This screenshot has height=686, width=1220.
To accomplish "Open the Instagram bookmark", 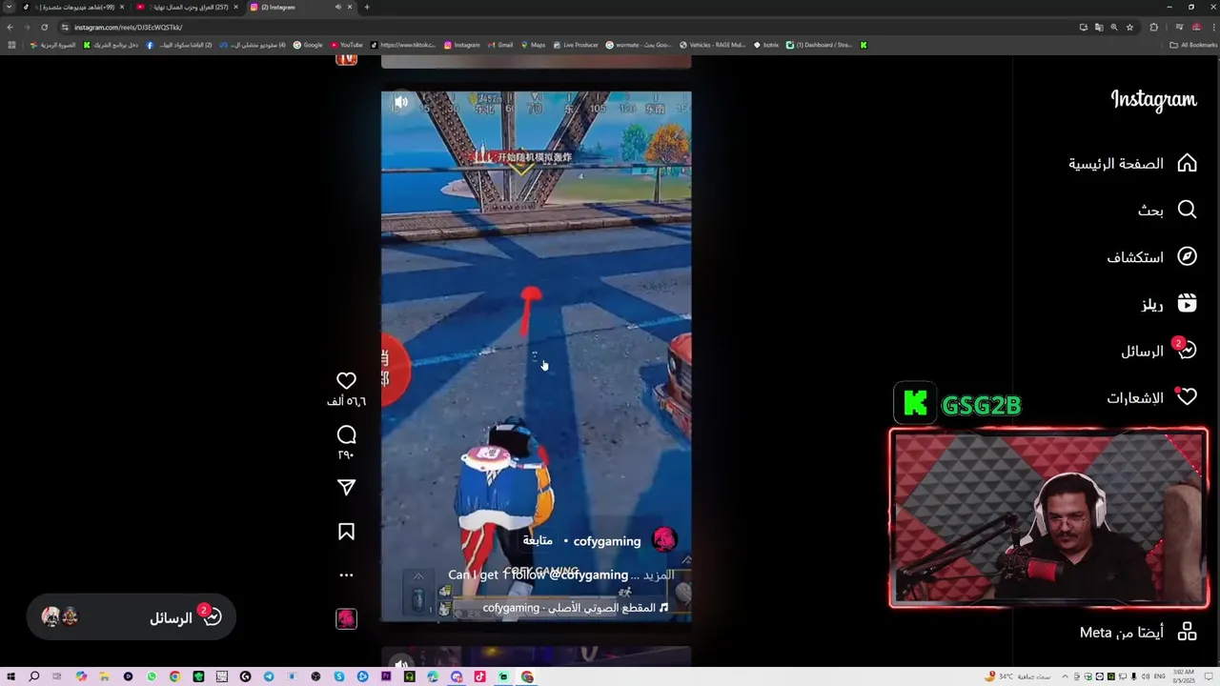I will [462, 45].
